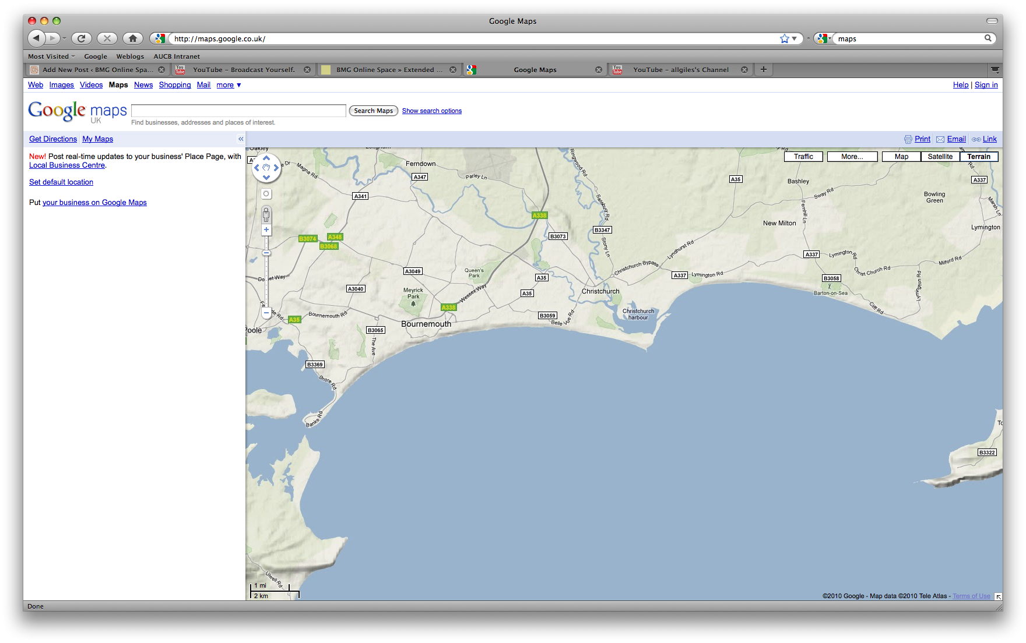Switch to YouTube allgiles's Channel tab
Screen dimensions: 1026x643
(680, 70)
